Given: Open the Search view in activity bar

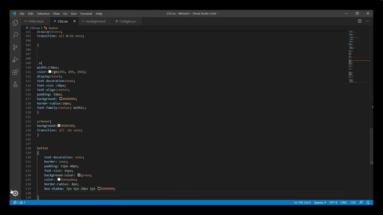Looking at the screenshot, I should pyautogui.click(x=15, y=35).
